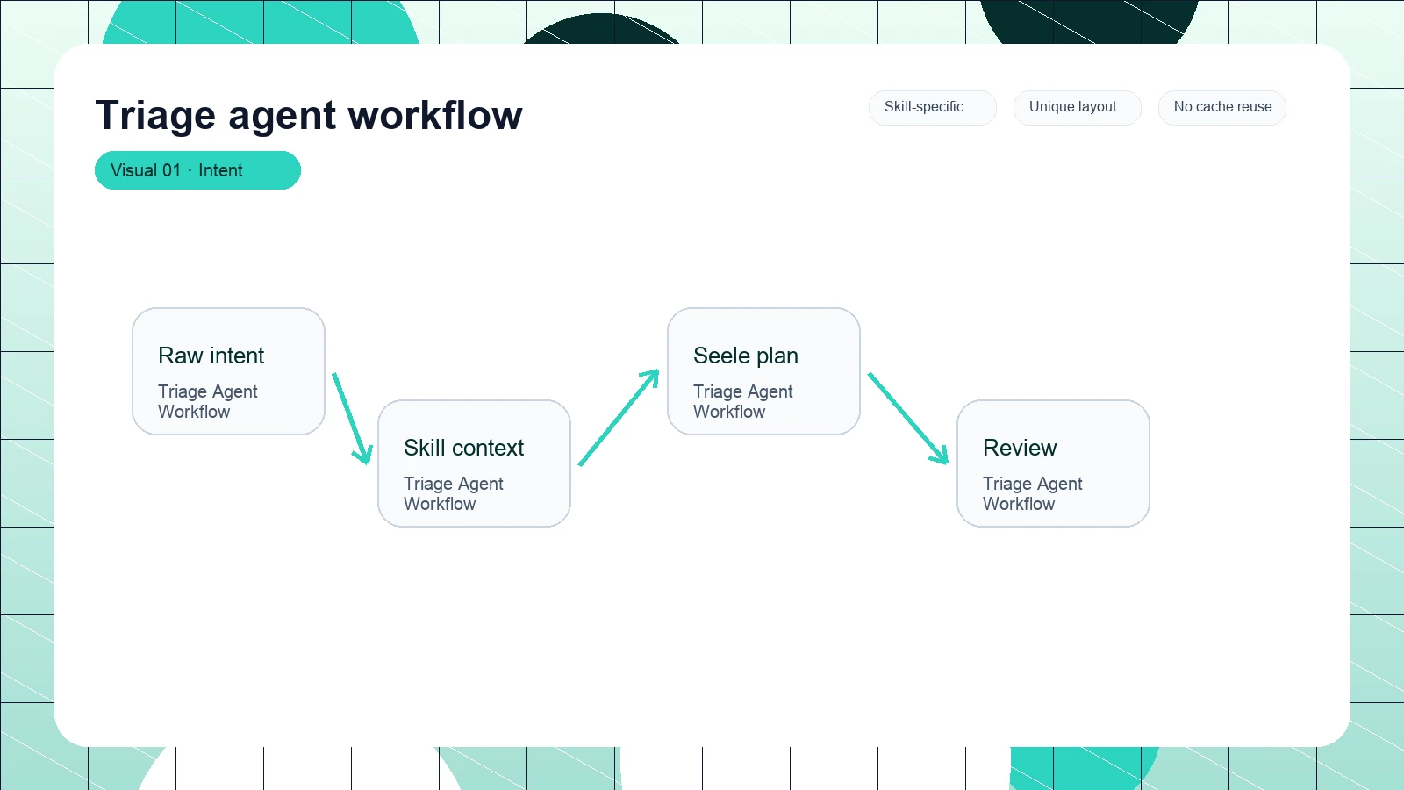Image resolution: width=1404 pixels, height=790 pixels.
Task: Open the Seele plan workflow card
Action: (763, 371)
